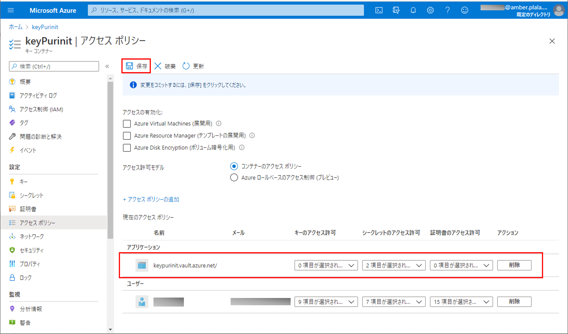Click the info icon beside Azure Disk Encryption
568x334 pixels.
(x=242, y=147)
